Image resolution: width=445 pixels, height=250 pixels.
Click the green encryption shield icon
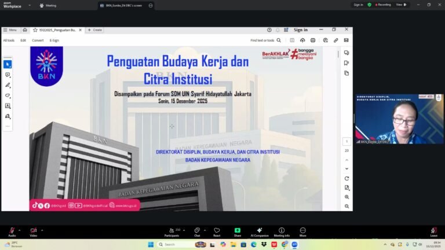369,5
